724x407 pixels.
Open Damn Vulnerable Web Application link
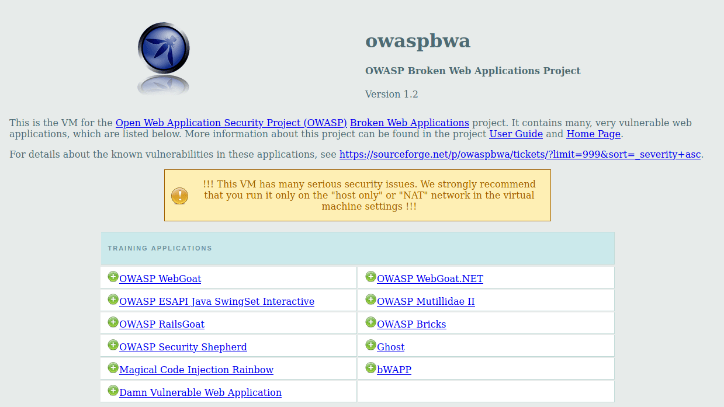coord(200,392)
